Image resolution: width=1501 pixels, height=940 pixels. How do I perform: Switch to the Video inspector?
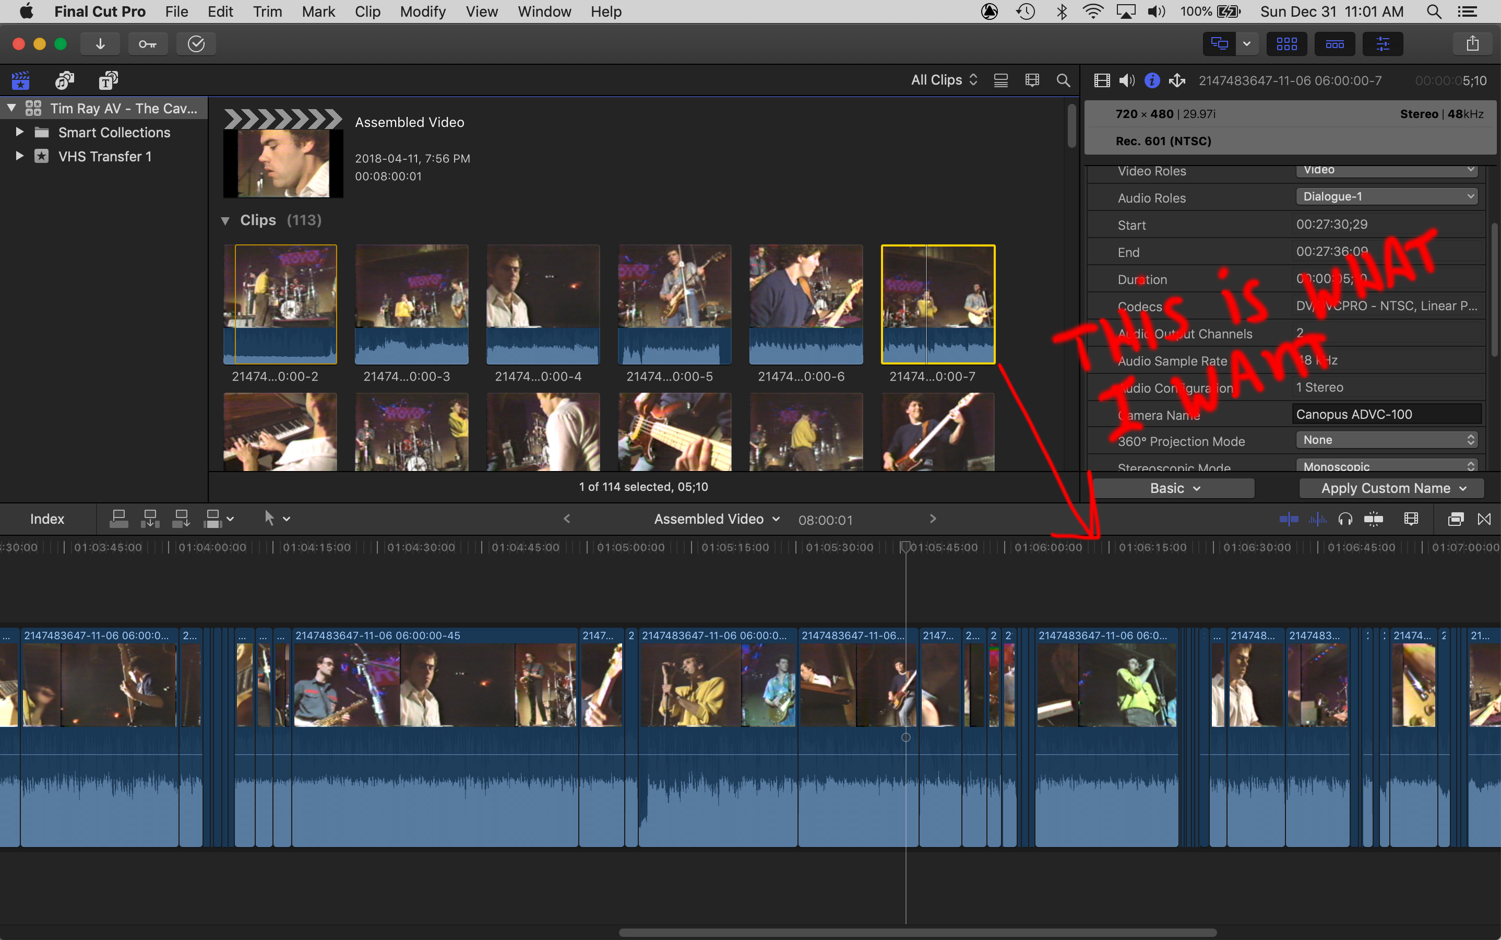(1102, 80)
